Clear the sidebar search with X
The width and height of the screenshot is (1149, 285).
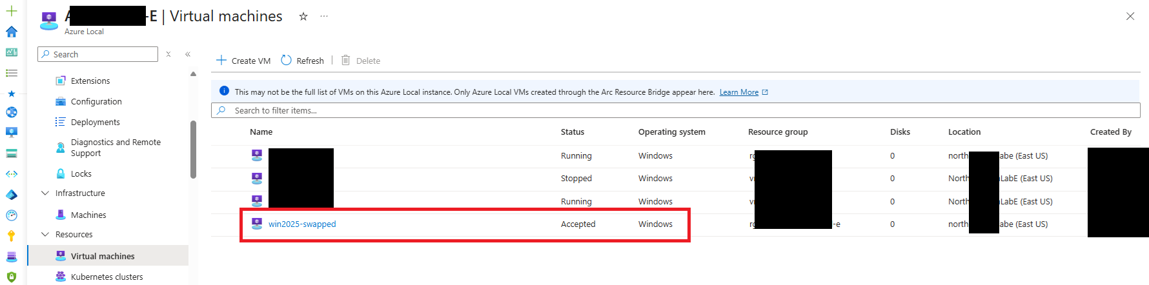(x=168, y=54)
